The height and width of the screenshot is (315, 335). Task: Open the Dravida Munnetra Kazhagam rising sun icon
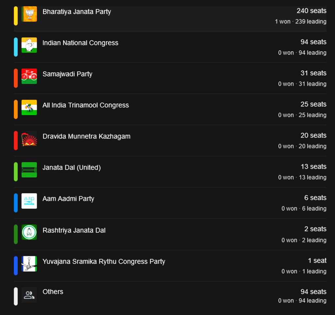pos(29,139)
